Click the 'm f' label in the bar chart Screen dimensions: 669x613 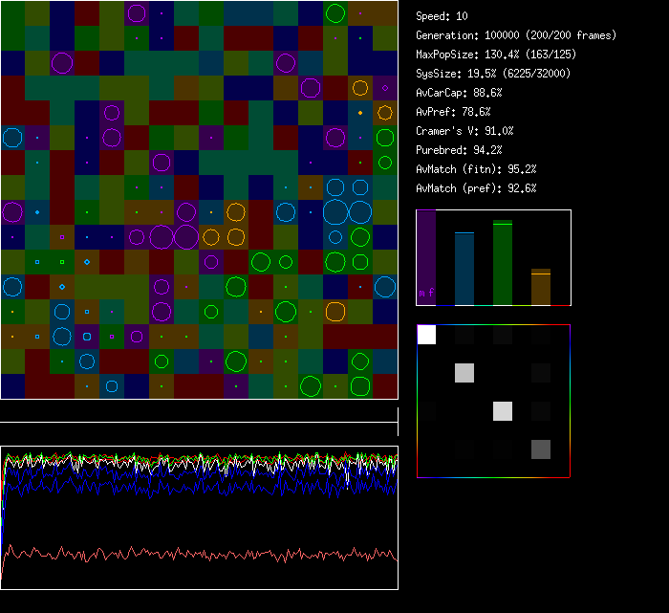426,293
